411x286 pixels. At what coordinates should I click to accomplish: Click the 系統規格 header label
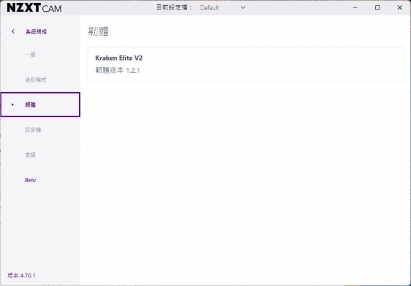(x=36, y=32)
